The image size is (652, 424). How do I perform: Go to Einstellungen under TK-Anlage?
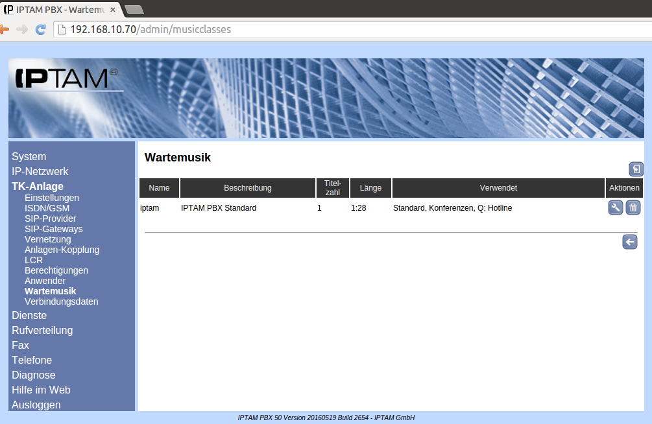pos(52,198)
